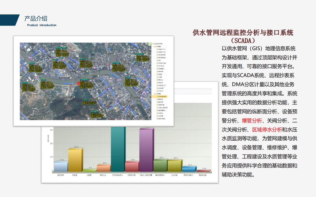
Task: Click the red 区域停水分析 text
Action: (x=267, y=129)
